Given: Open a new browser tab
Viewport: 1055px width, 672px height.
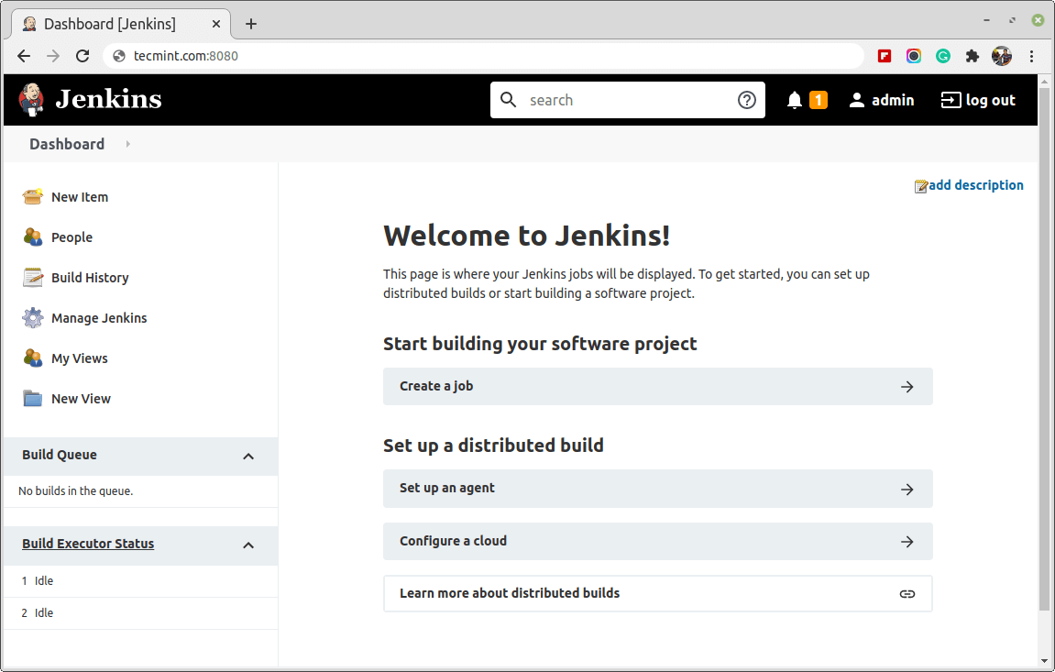Looking at the screenshot, I should click(251, 24).
